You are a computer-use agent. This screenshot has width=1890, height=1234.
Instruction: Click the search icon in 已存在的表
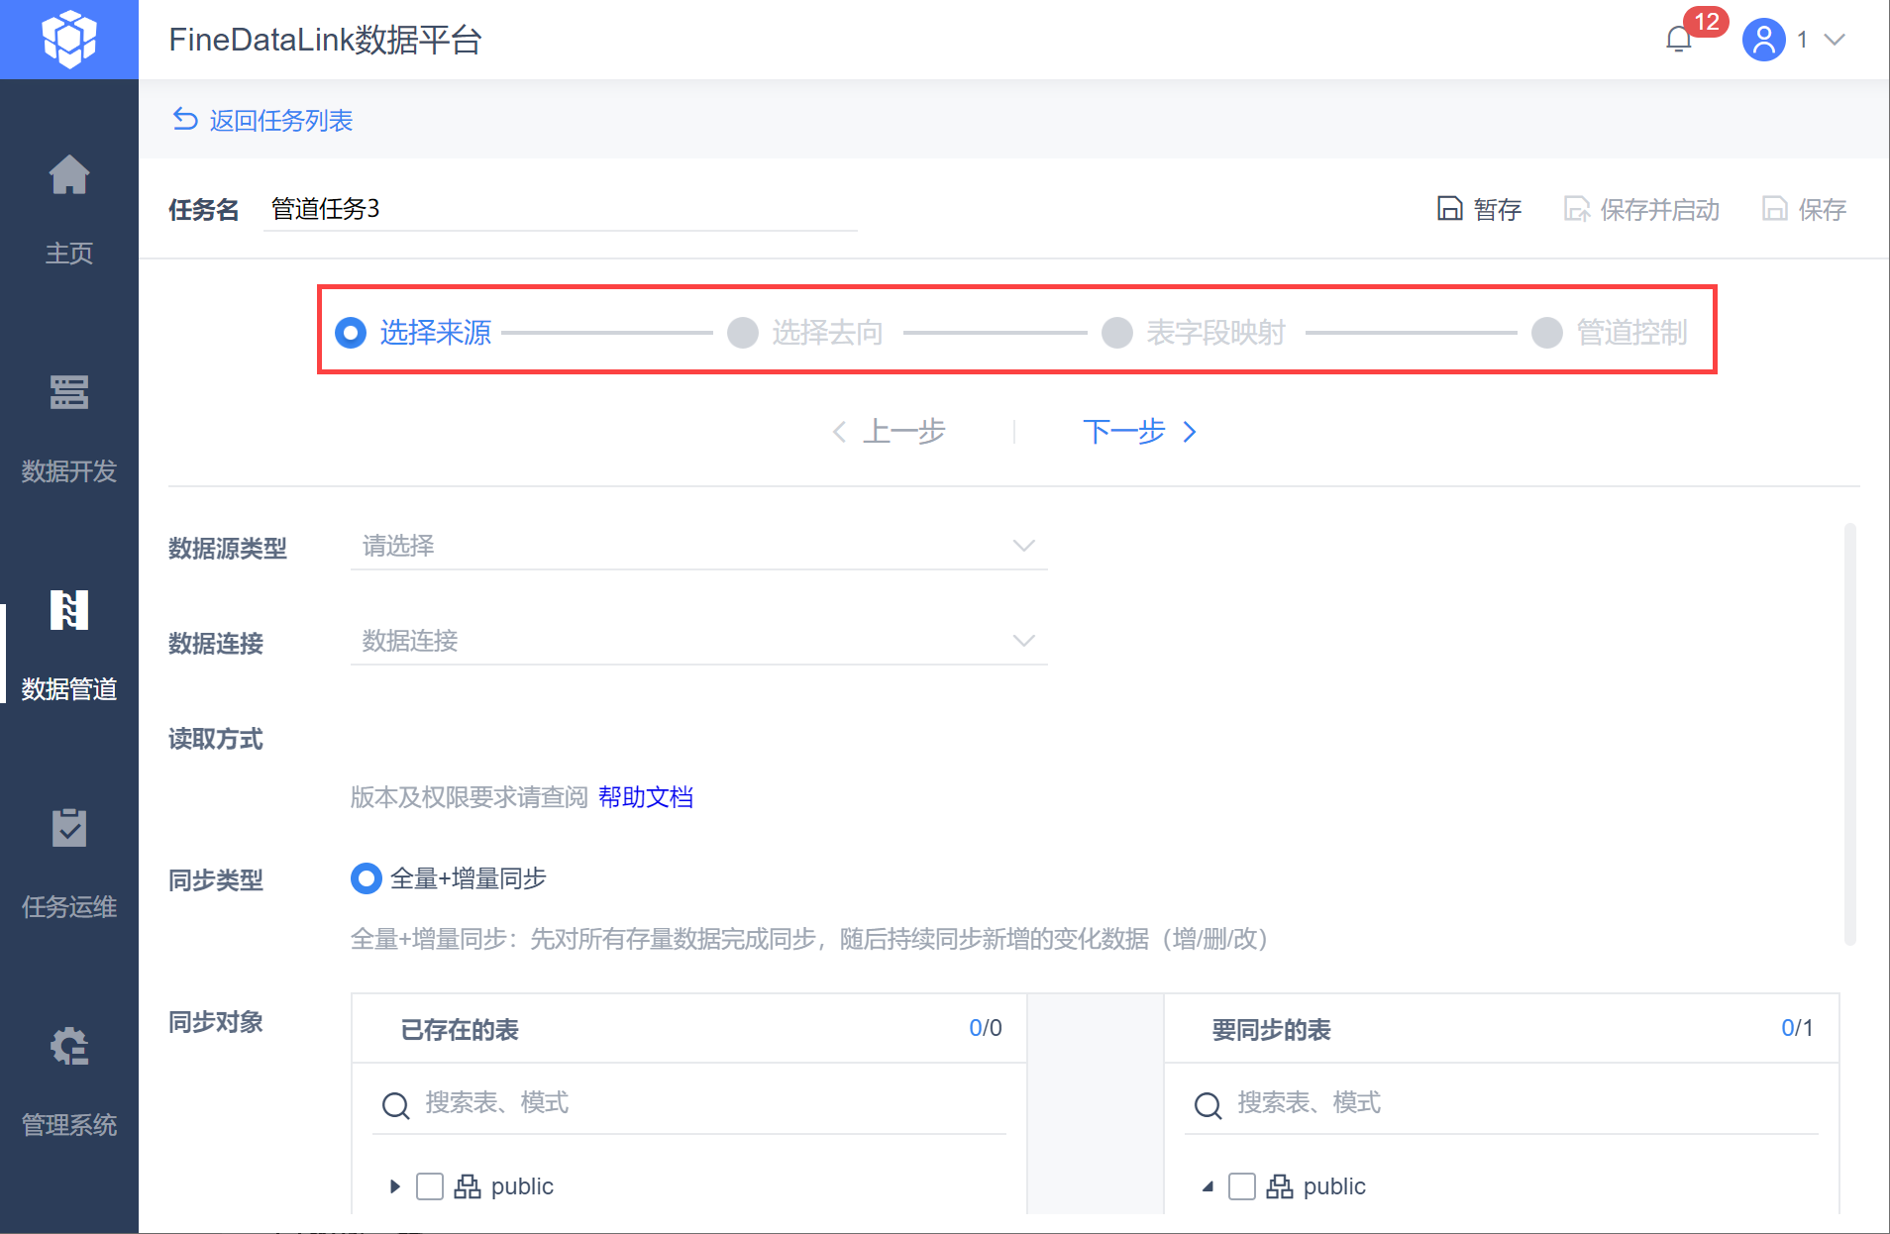pyautogui.click(x=396, y=1105)
